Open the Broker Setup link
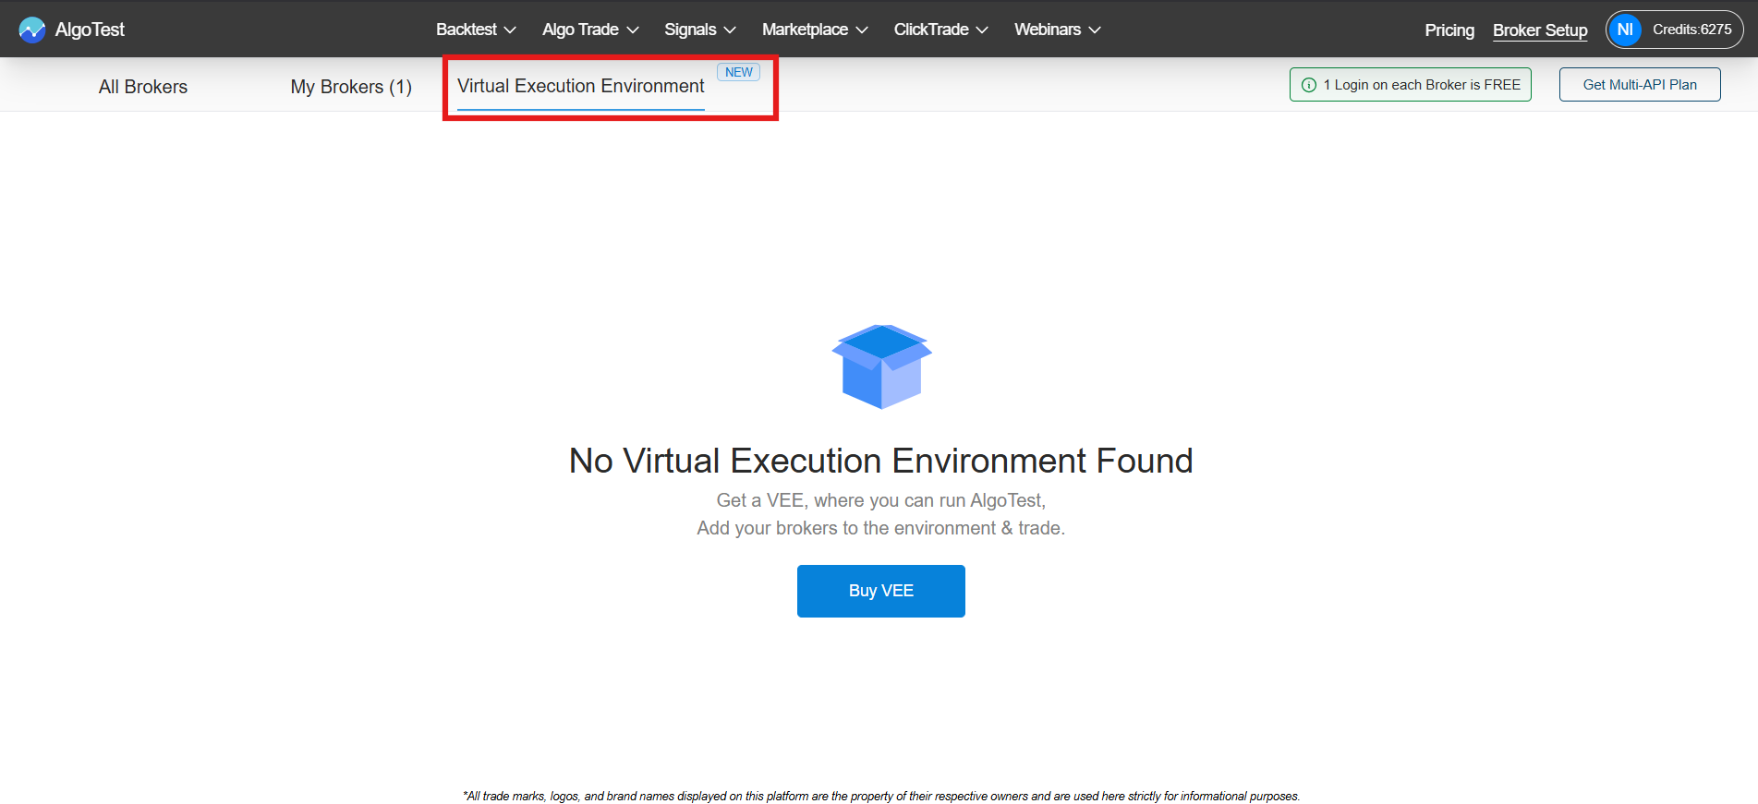The image size is (1758, 804). [x=1539, y=30]
